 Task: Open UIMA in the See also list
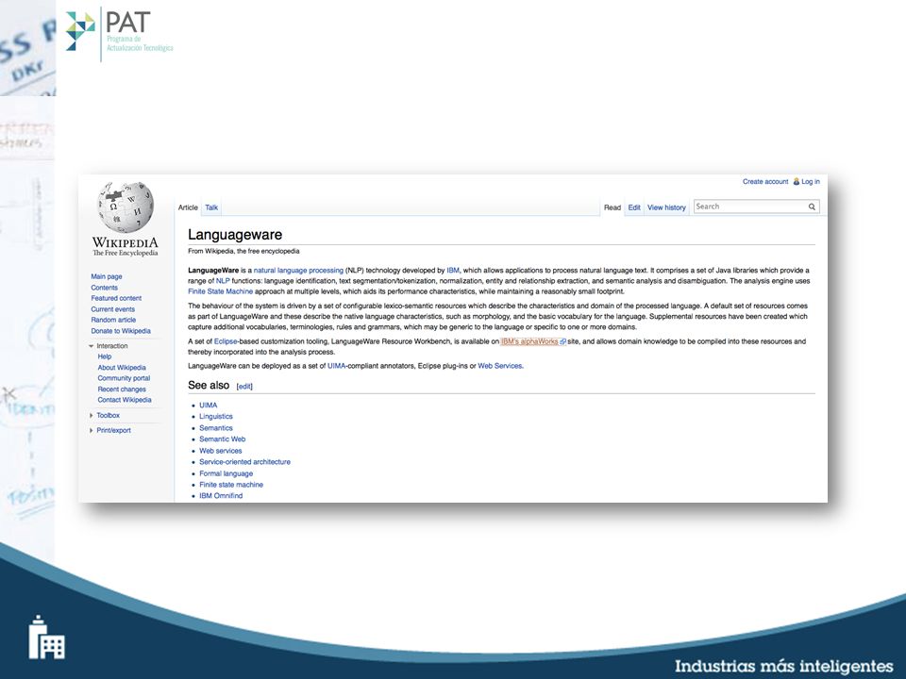point(208,406)
